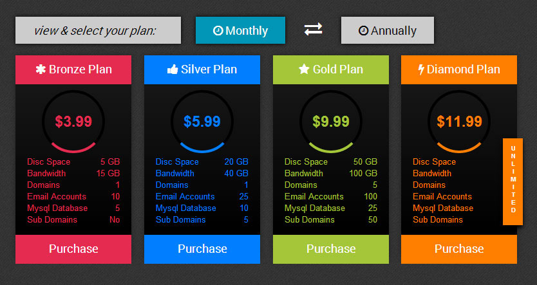The width and height of the screenshot is (537, 285).
Task: Switch to Annually billing
Action: coord(387,30)
